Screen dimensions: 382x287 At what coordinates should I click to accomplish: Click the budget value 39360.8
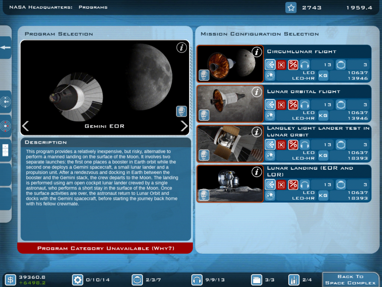pos(32,277)
